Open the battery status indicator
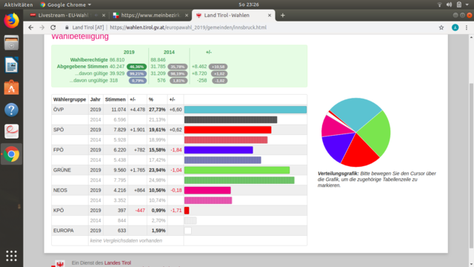 [459, 4]
